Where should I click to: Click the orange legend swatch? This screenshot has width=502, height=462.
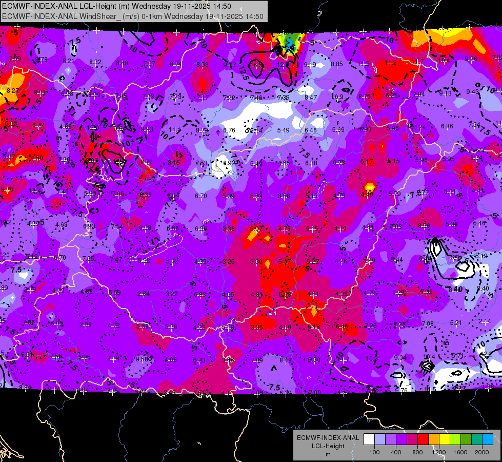(434, 439)
